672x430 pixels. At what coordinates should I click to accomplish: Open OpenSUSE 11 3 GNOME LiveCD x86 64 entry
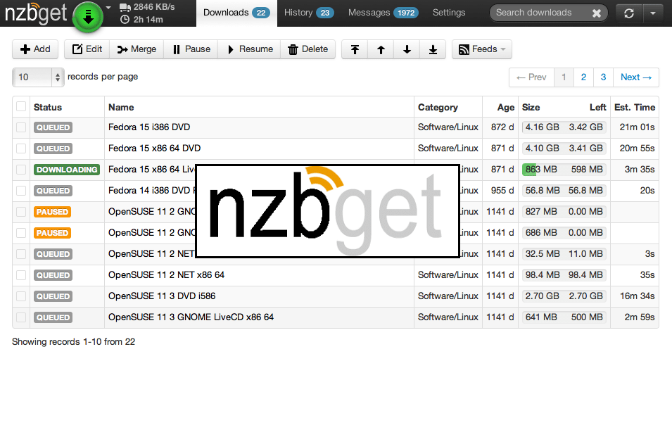click(x=191, y=317)
